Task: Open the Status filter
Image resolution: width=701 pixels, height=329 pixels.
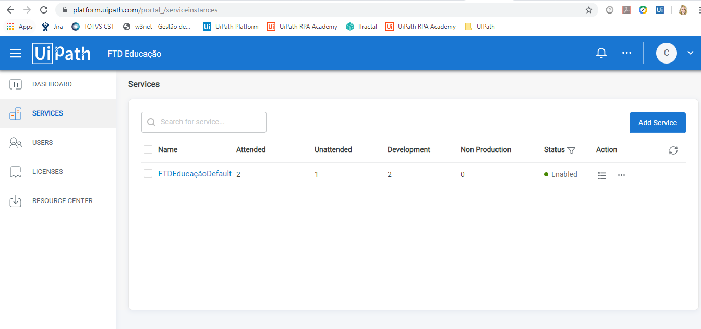Action: coord(572,150)
